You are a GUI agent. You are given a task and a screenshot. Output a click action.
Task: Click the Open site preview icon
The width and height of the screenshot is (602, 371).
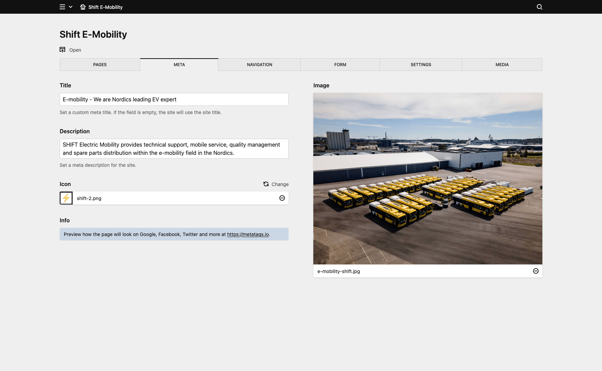[62, 50]
